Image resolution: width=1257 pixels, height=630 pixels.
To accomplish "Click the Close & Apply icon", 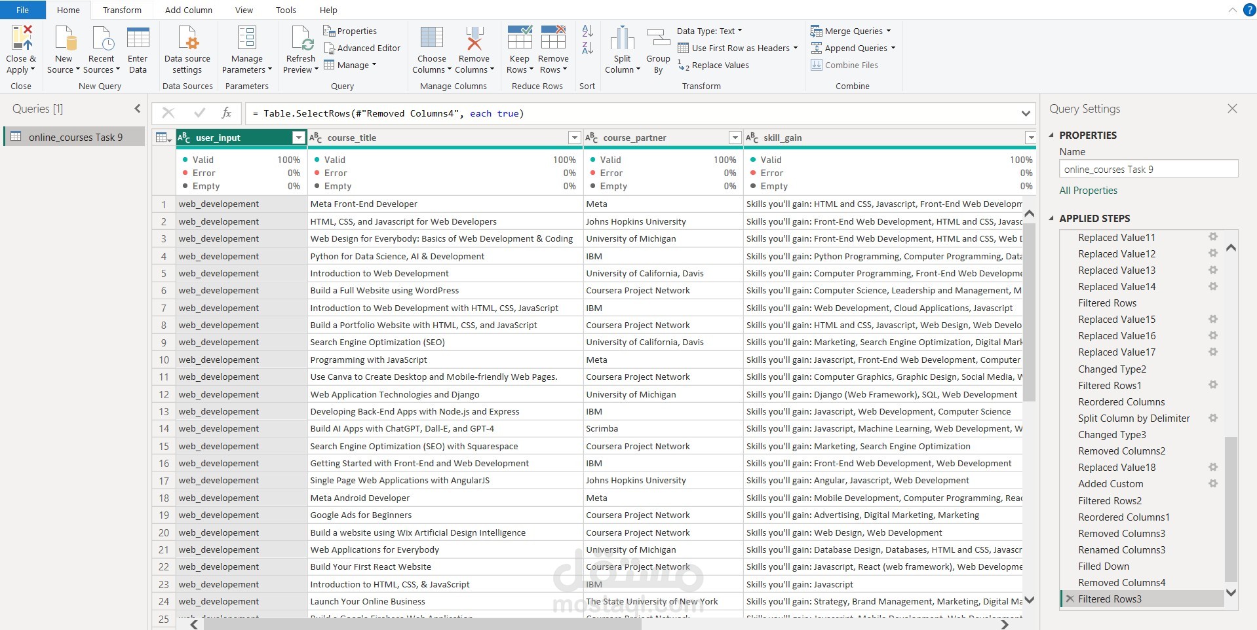I will click(21, 39).
